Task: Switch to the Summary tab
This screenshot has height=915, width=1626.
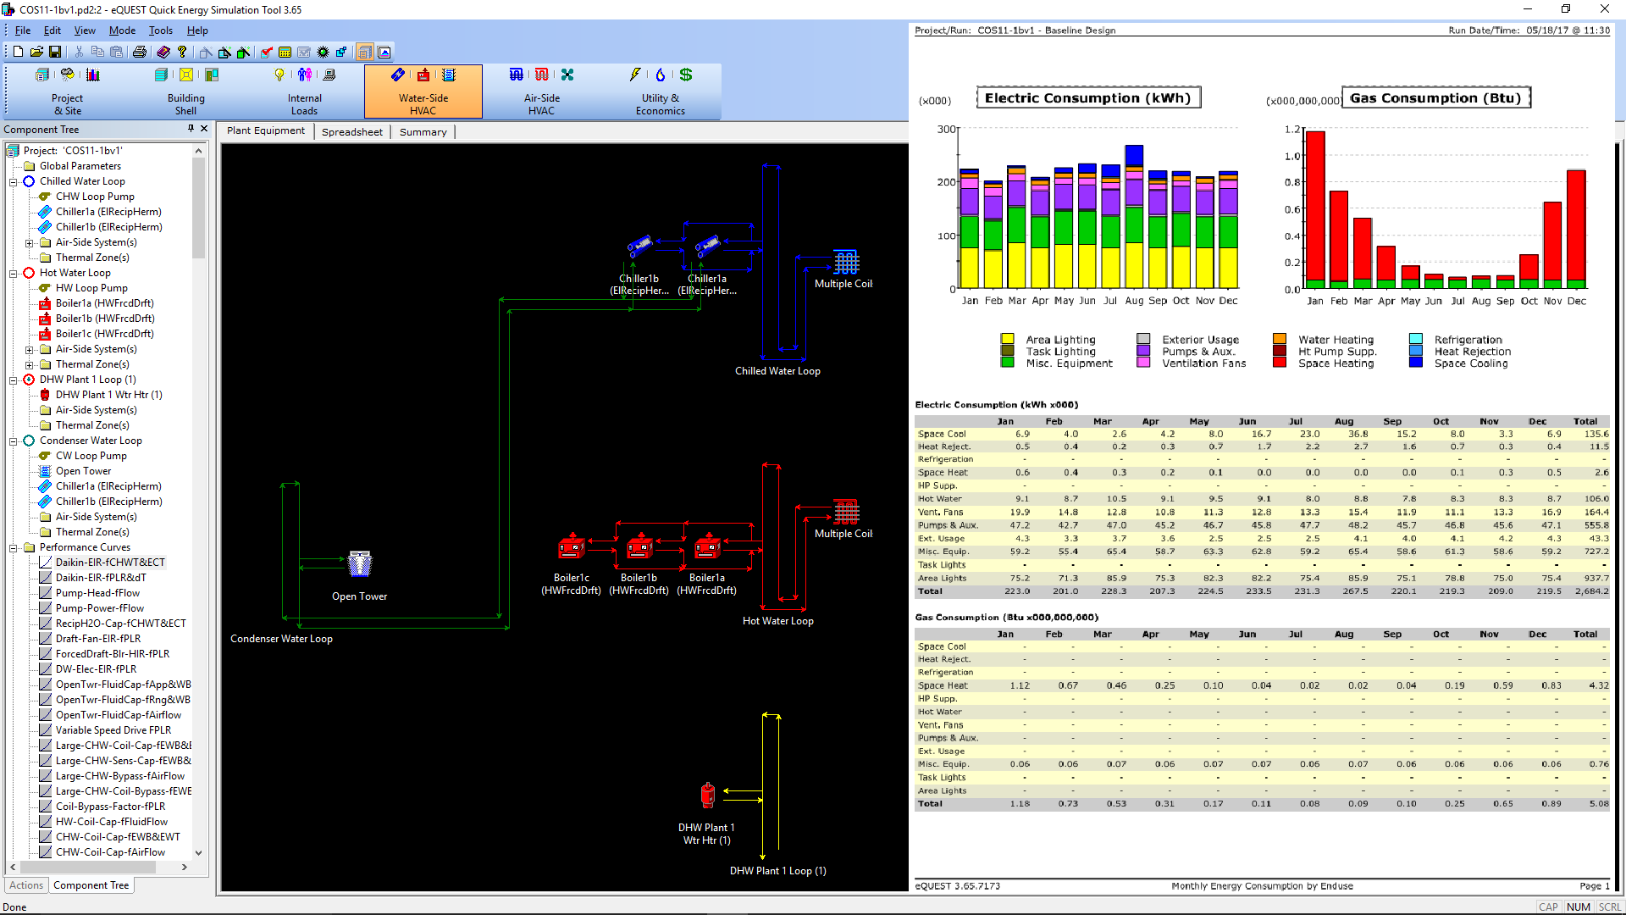Action: [x=423, y=132]
